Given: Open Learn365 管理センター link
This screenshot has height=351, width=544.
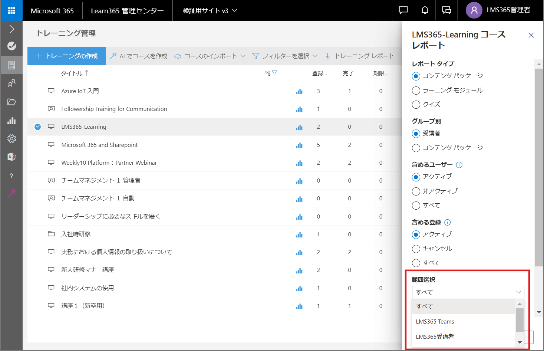Looking at the screenshot, I should [x=127, y=11].
